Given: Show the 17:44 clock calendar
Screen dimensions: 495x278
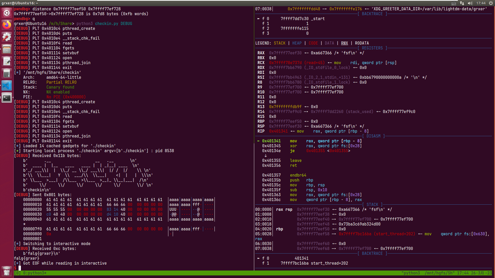Looking at the screenshot, I should click(x=481, y=3).
